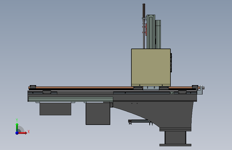
Task: Select the pedestal foot plate at the bottom
Action: [x=175, y=145]
